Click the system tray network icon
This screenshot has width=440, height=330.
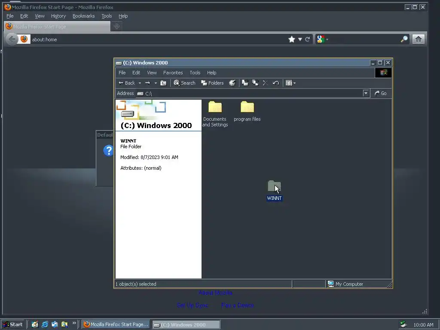[x=404, y=325]
